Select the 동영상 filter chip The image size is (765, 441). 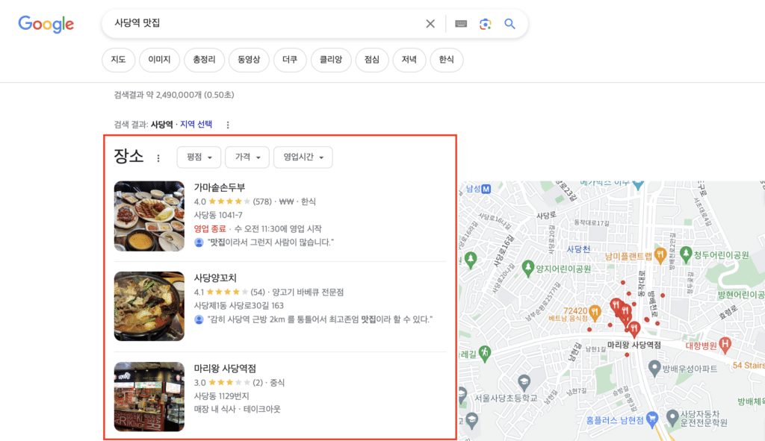(x=249, y=60)
